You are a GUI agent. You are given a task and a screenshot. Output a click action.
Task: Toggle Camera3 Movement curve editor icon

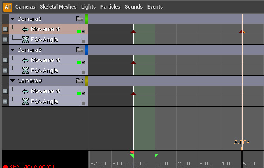click(x=83, y=93)
